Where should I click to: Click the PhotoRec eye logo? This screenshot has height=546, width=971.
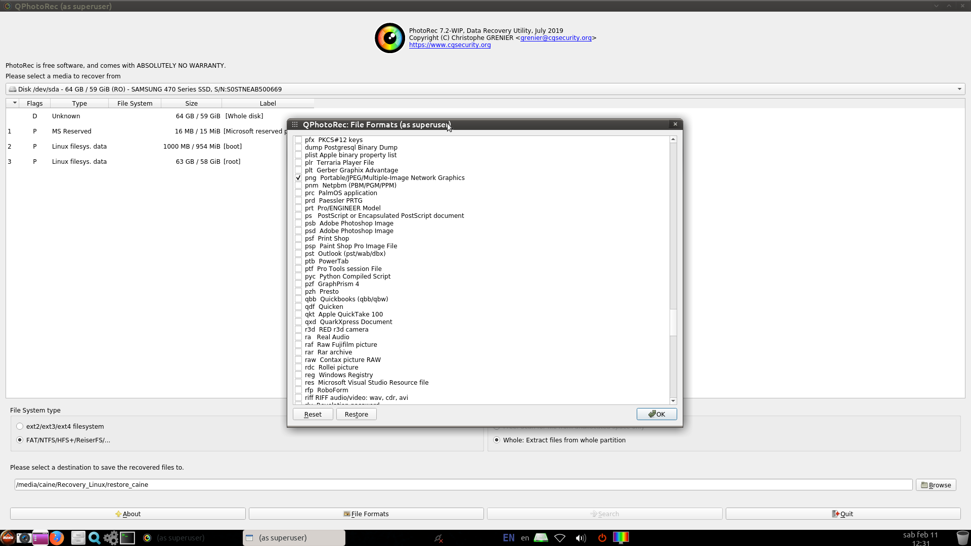click(x=389, y=38)
